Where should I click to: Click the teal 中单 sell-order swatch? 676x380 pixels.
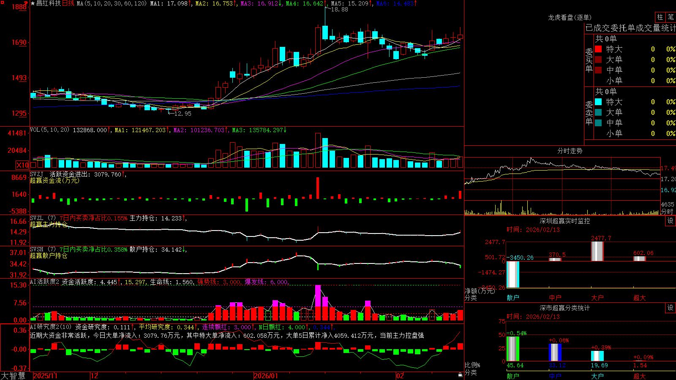tap(598, 123)
